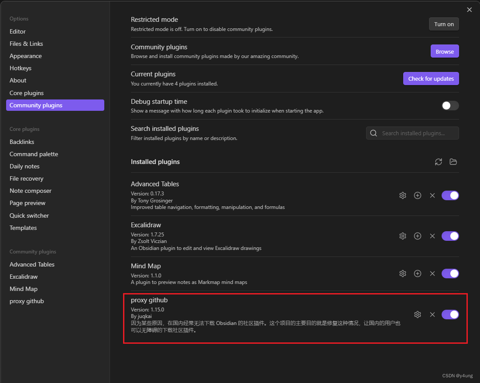Screen dimensions: 480x383
Task: Disable the proxy github plugin toggle
Action: 450,315
